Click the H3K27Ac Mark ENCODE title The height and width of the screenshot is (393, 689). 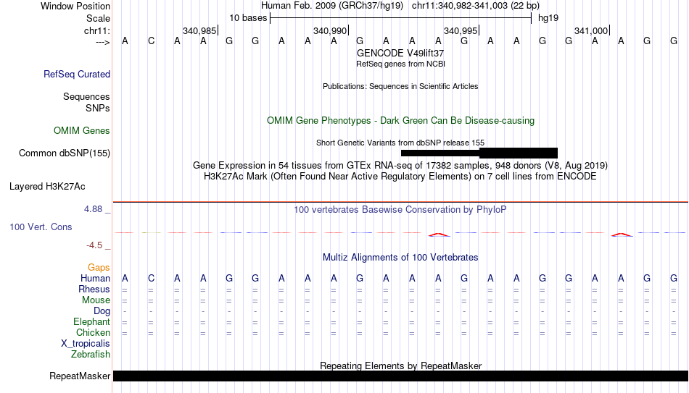400,177
